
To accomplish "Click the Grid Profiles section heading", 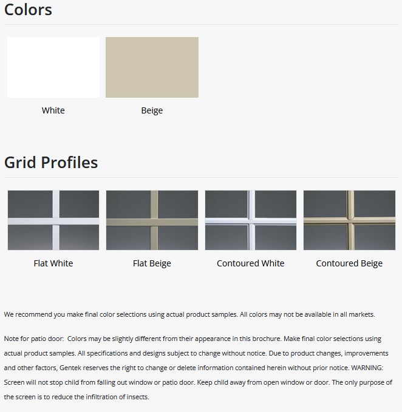I will pos(51,163).
